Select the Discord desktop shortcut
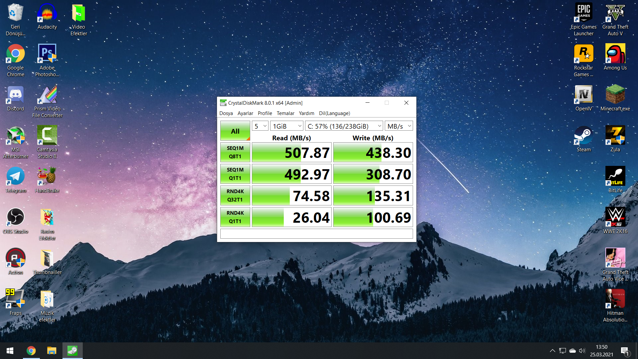638x359 pixels. [15, 95]
